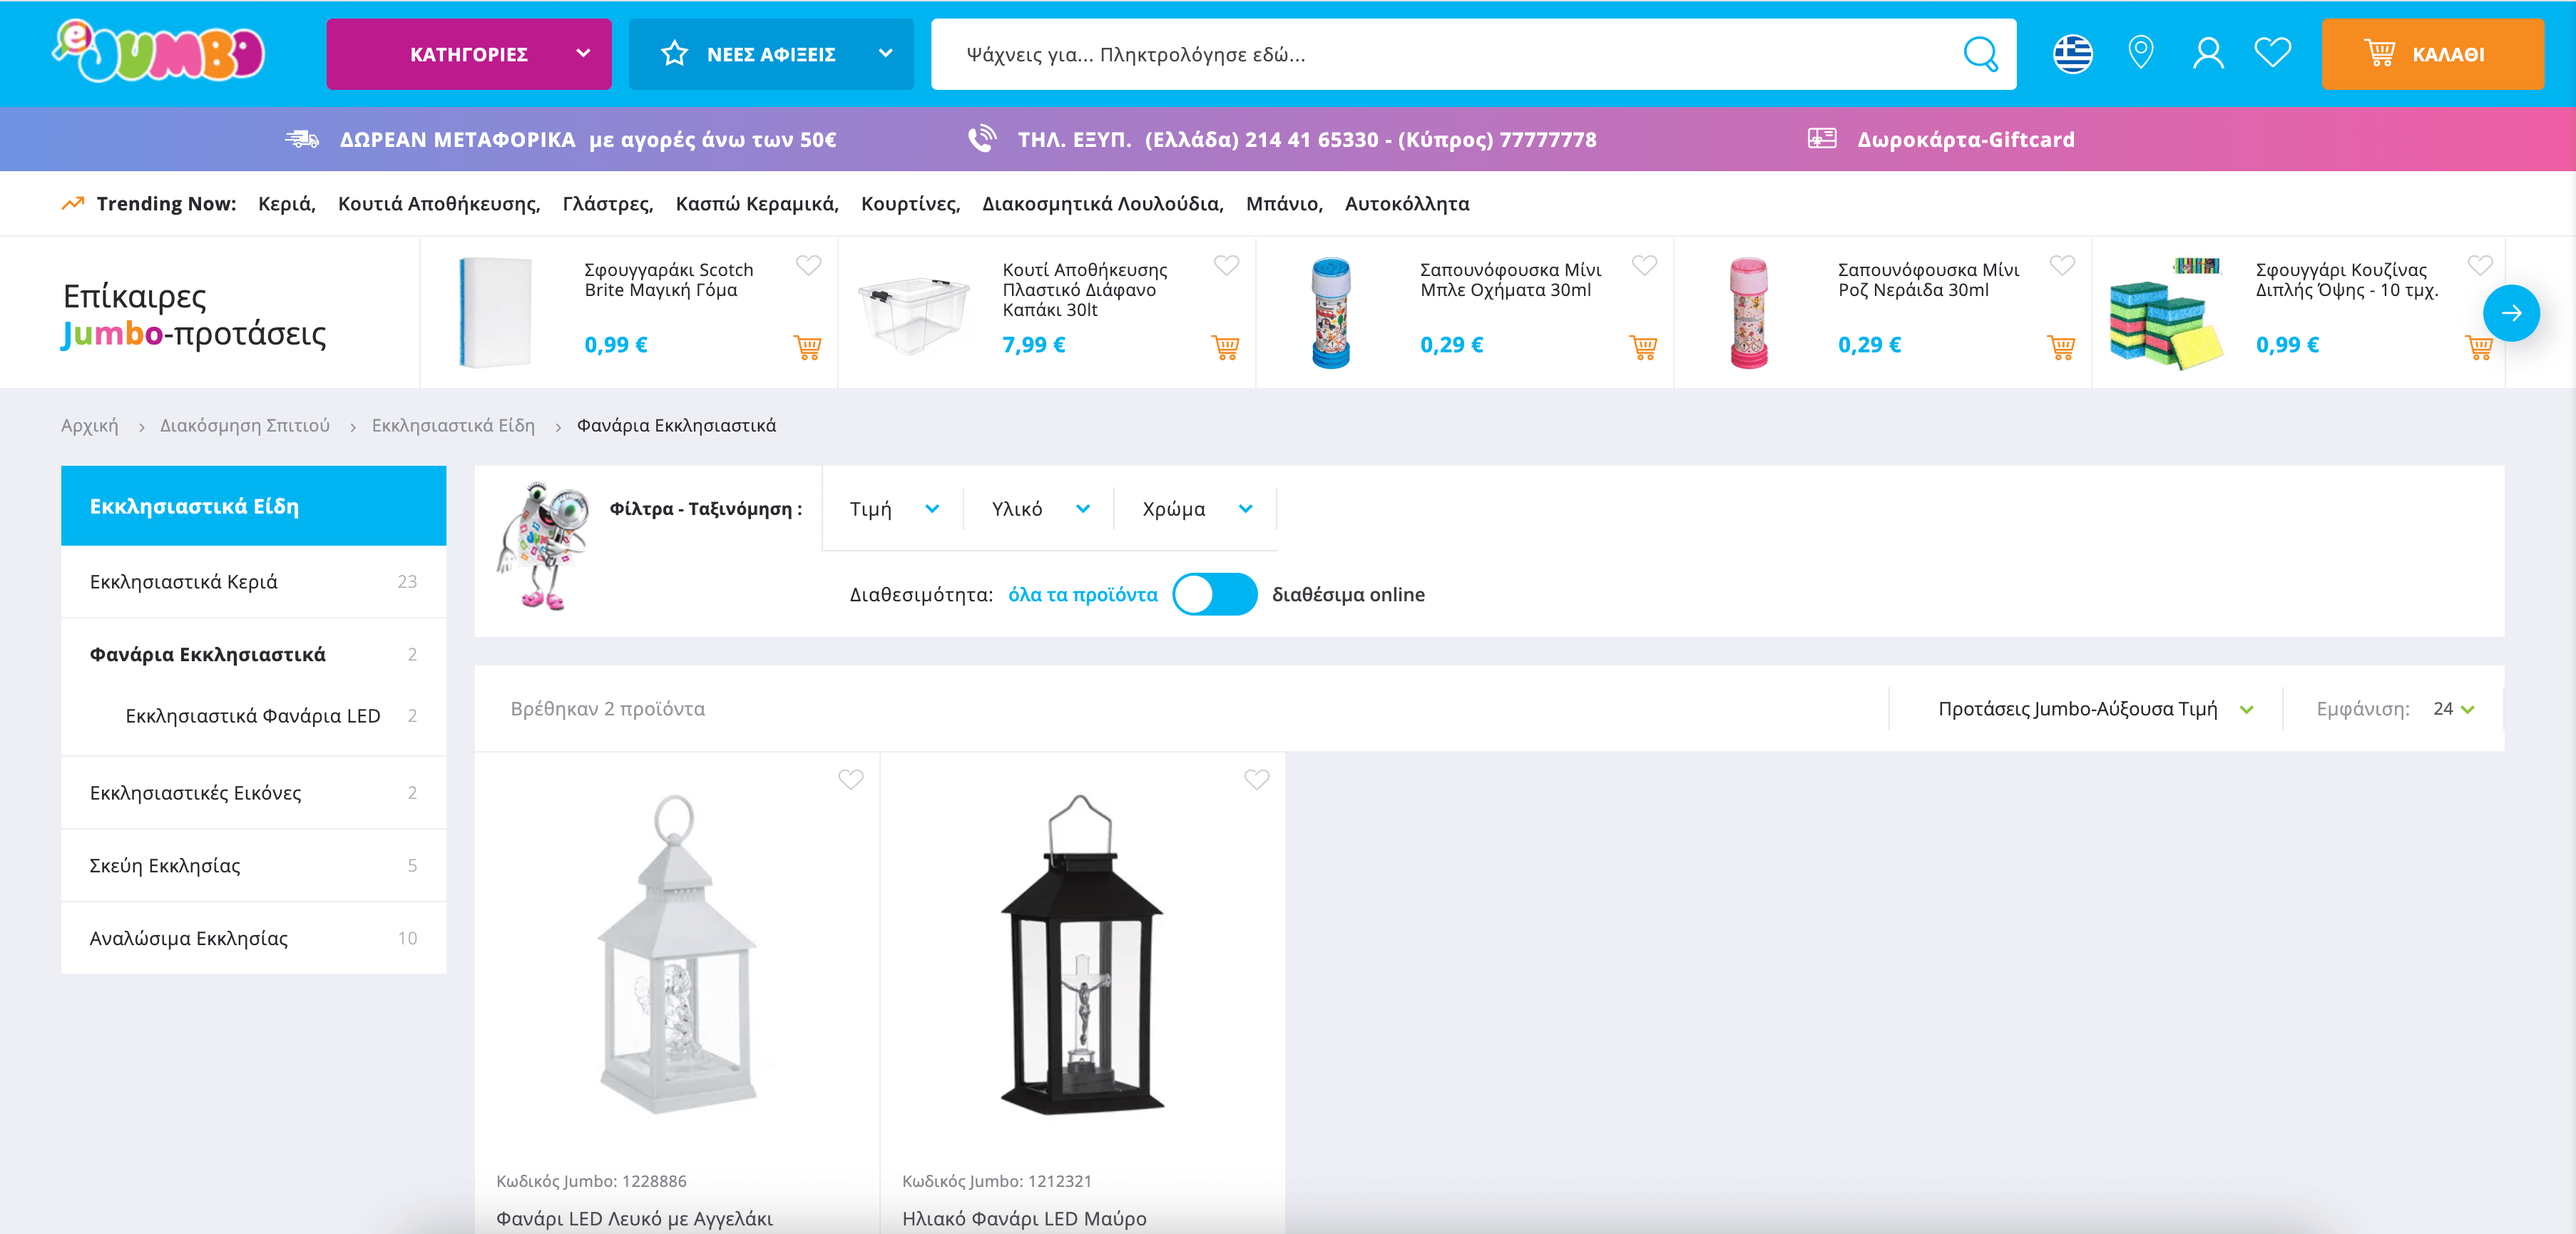2576x1234 pixels.
Task: Favorite the white LED angel lantern
Action: (x=850, y=780)
